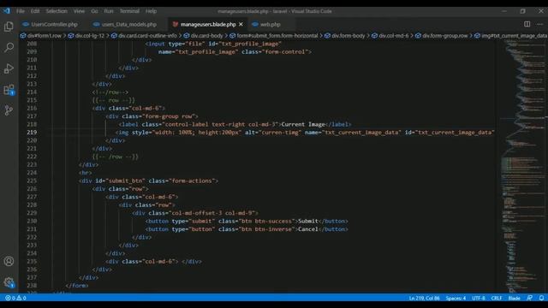Open breadcrumb div.form-body dropdown
Screen dimensions: 548x308
[345, 36]
